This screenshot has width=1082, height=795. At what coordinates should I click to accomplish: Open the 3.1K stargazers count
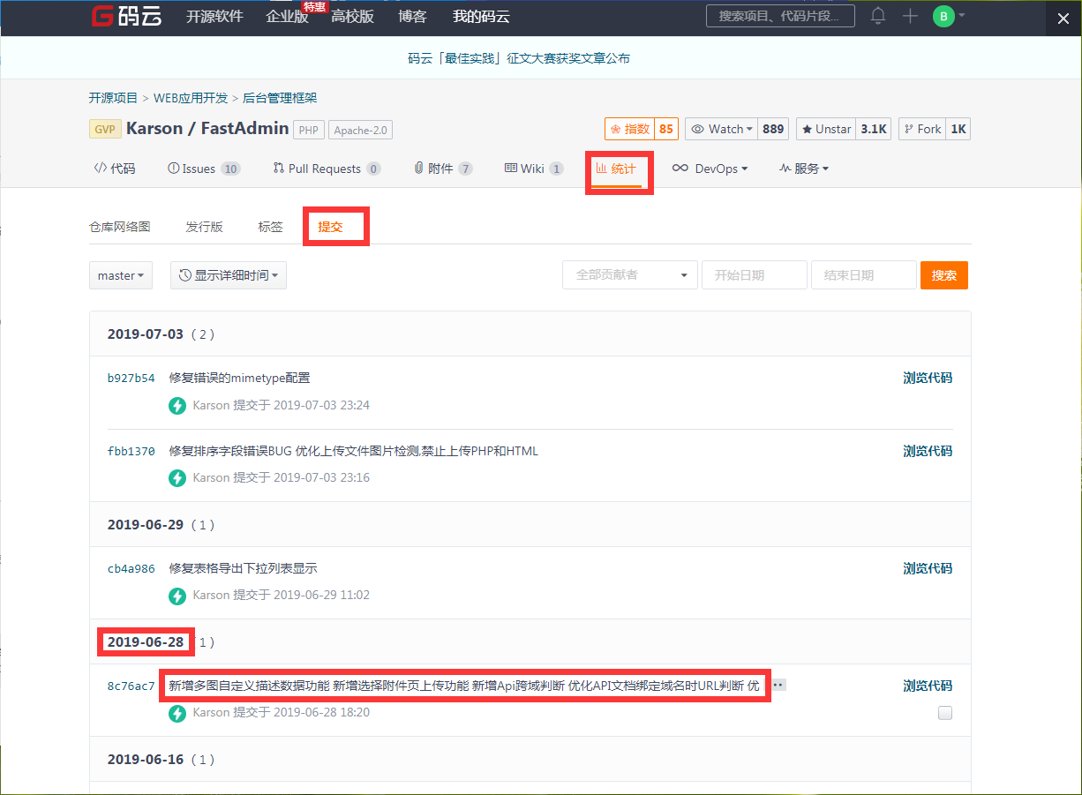tap(874, 129)
